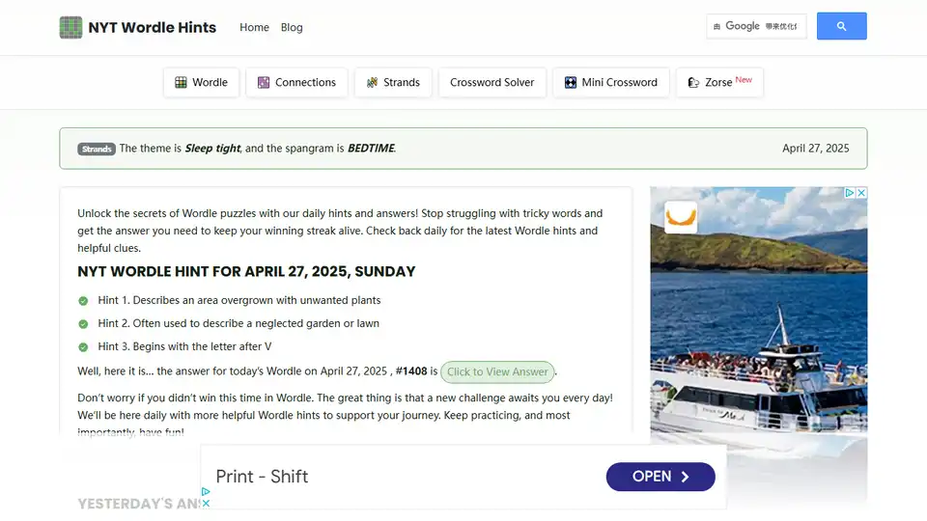Click the OPEN button on bottom ad

[x=660, y=477]
